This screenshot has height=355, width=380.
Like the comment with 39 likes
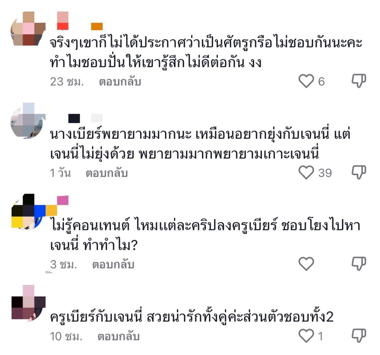306,172
